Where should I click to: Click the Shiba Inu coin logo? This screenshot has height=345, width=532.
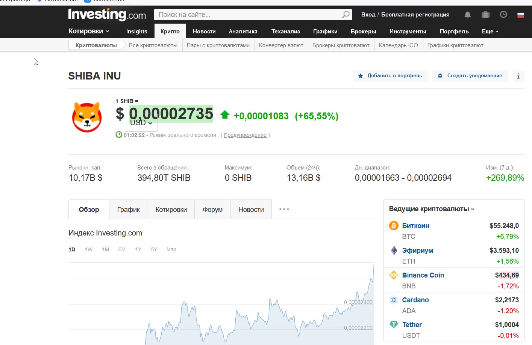[87, 117]
